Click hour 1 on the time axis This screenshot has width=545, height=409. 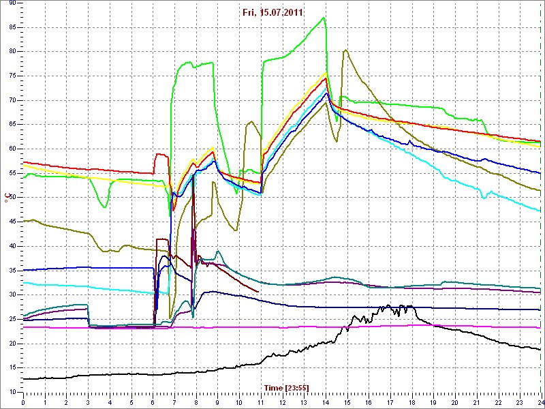coord(45,402)
